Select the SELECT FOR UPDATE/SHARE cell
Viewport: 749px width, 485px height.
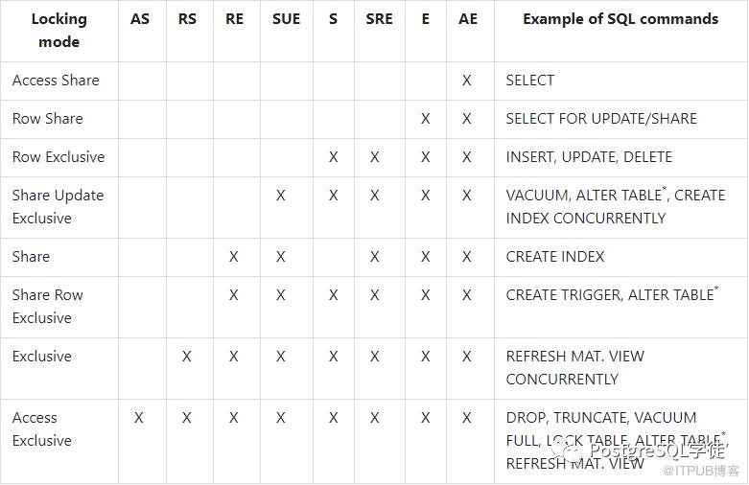601,119
